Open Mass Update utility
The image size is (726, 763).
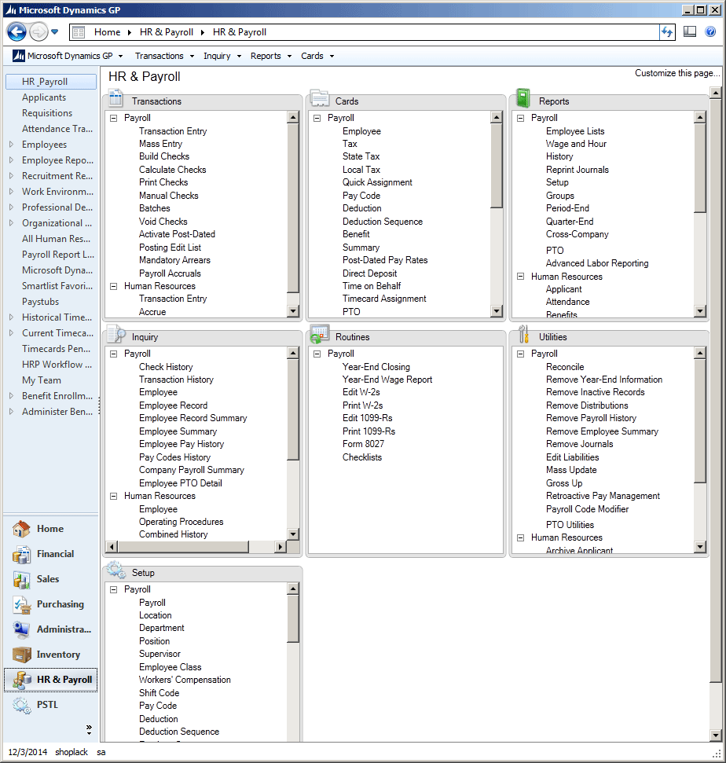coord(571,470)
